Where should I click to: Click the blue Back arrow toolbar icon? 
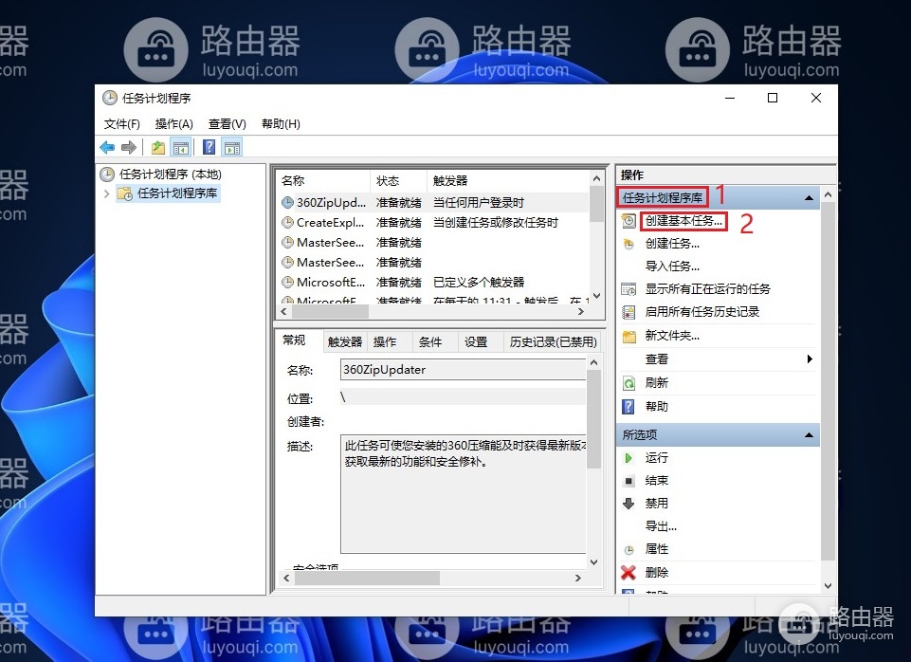coord(107,148)
